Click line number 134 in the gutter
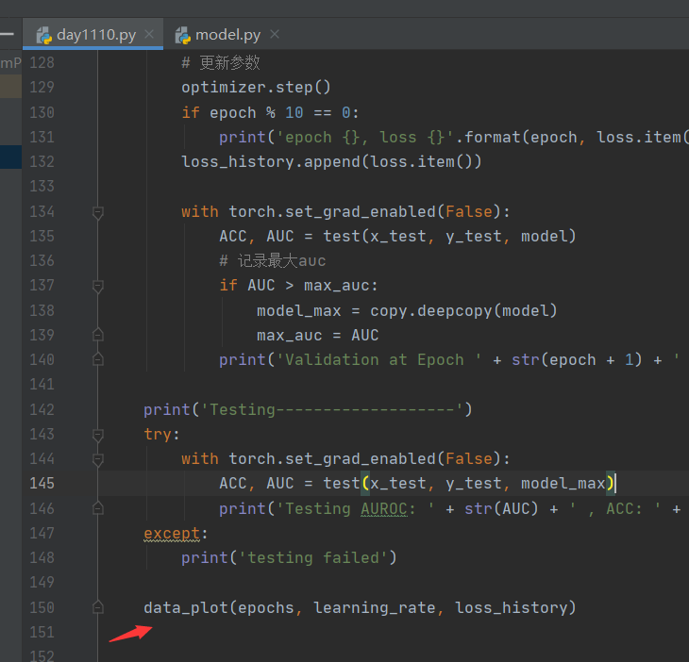The height and width of the screenshot is (662, 689). pyautogui.click(x=42, y=211)
